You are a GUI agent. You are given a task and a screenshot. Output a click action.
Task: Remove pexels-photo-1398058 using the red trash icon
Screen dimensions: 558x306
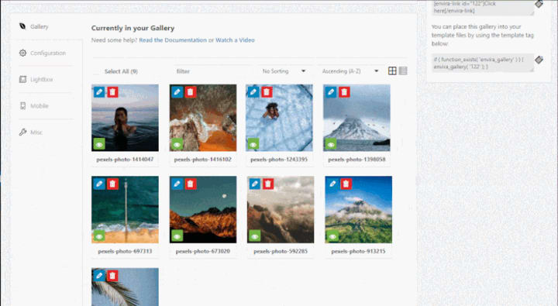tap(344, 92)
